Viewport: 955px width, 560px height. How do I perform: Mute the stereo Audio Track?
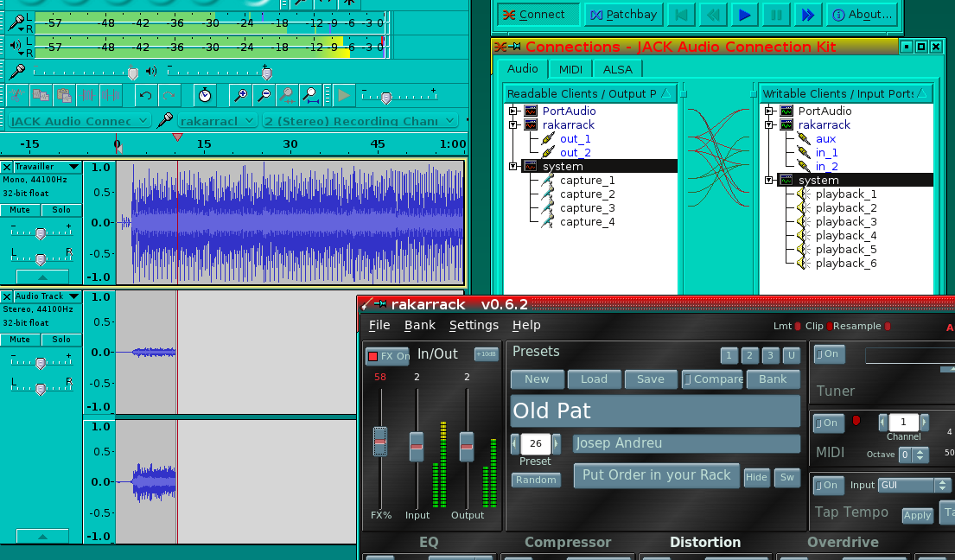[20, 340]
